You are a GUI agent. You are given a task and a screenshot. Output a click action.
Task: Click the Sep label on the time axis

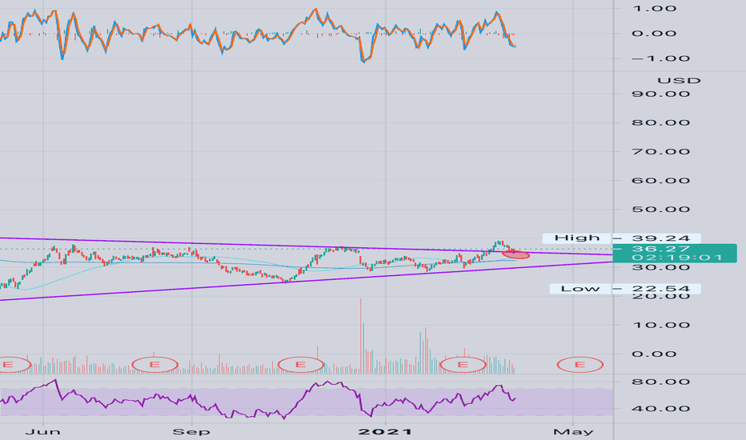click(x=191, y=432)
